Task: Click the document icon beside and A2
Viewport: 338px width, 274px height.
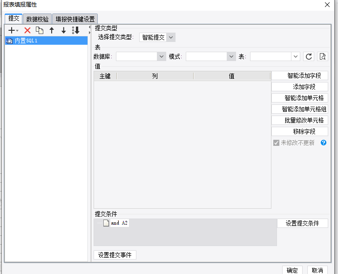Action: click(x=106, y=223)
